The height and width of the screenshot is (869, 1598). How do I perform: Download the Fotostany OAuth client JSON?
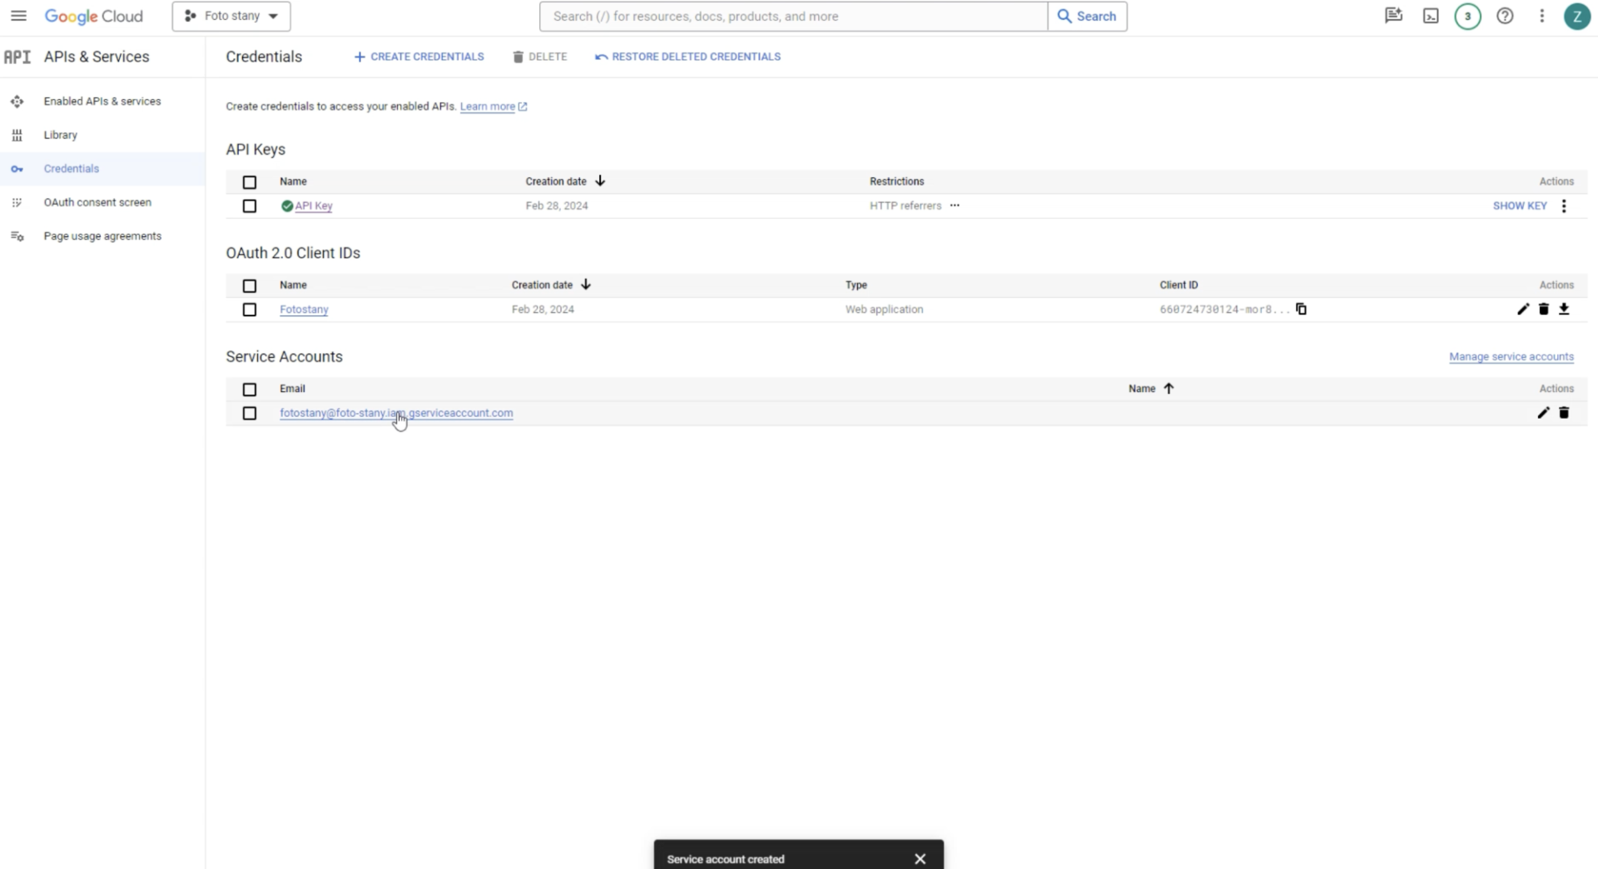[1564, 309]
